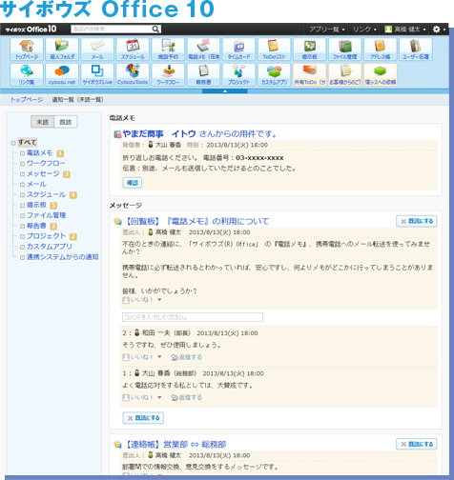Mark 【連絡帳】 message as read with 既読にする
The image size is (454, 480).
point(417,444)
